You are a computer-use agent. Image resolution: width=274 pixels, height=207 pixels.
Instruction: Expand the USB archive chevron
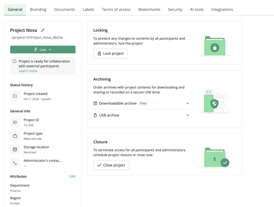click(x=188, y=115)
